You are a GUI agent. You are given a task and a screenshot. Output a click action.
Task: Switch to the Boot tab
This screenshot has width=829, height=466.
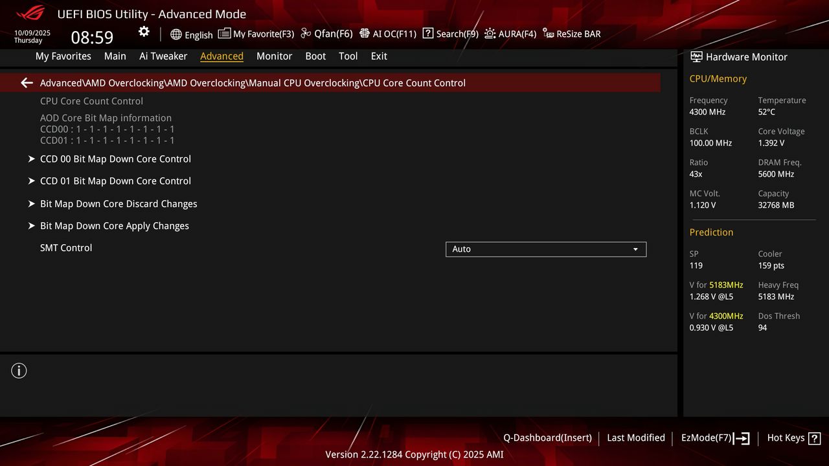pos(315,56)
